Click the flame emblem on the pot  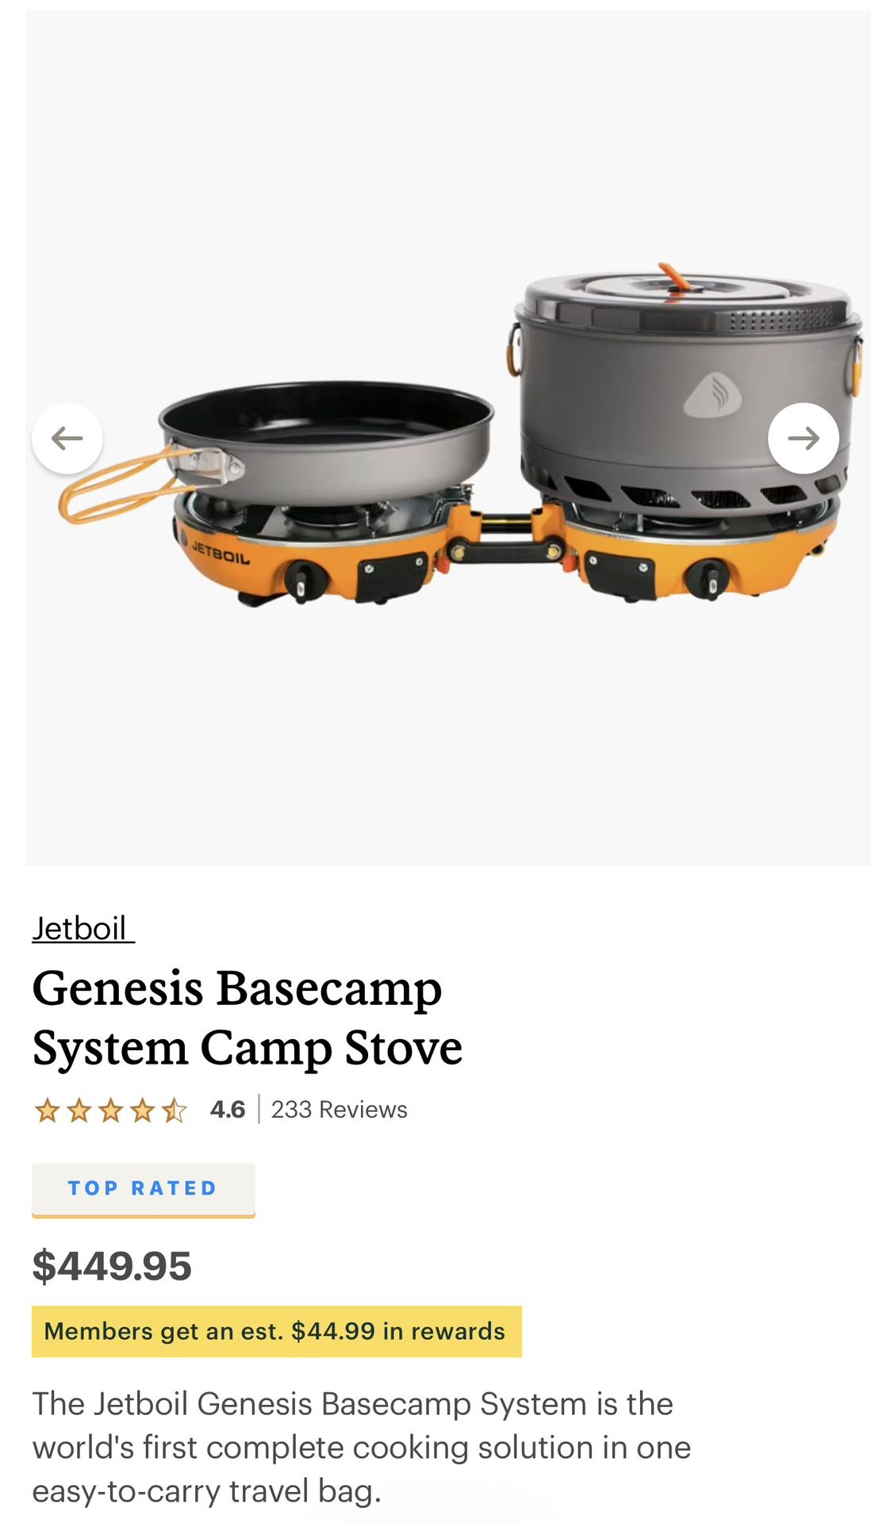(x=712, y=395)
